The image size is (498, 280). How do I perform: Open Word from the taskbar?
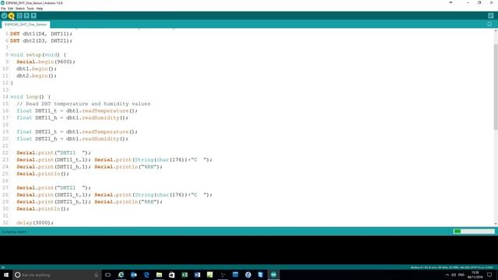point(197,275)
